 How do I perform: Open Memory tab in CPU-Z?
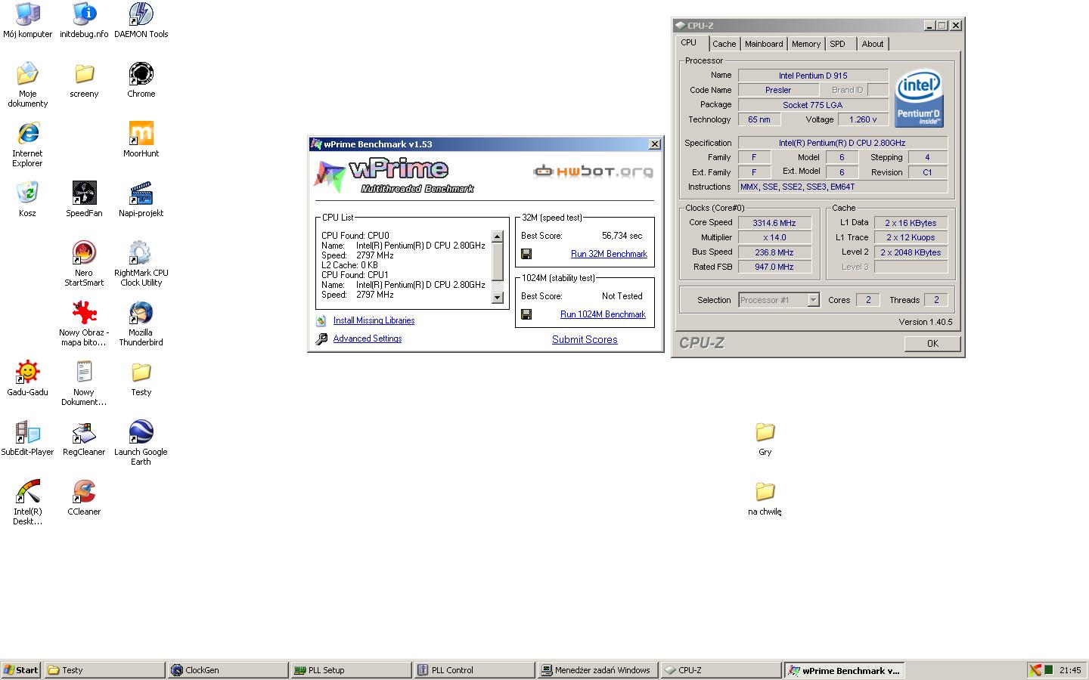click(x=806, y=44)
